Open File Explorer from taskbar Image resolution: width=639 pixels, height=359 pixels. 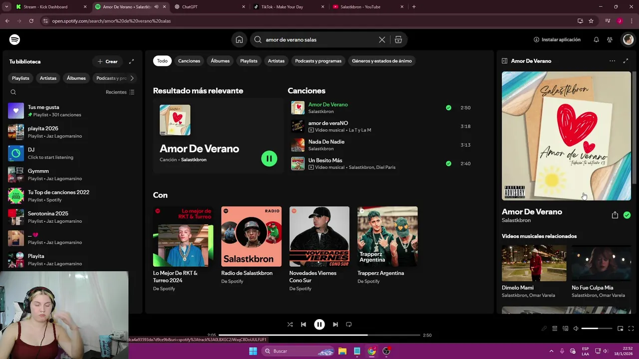pos(342,351)
